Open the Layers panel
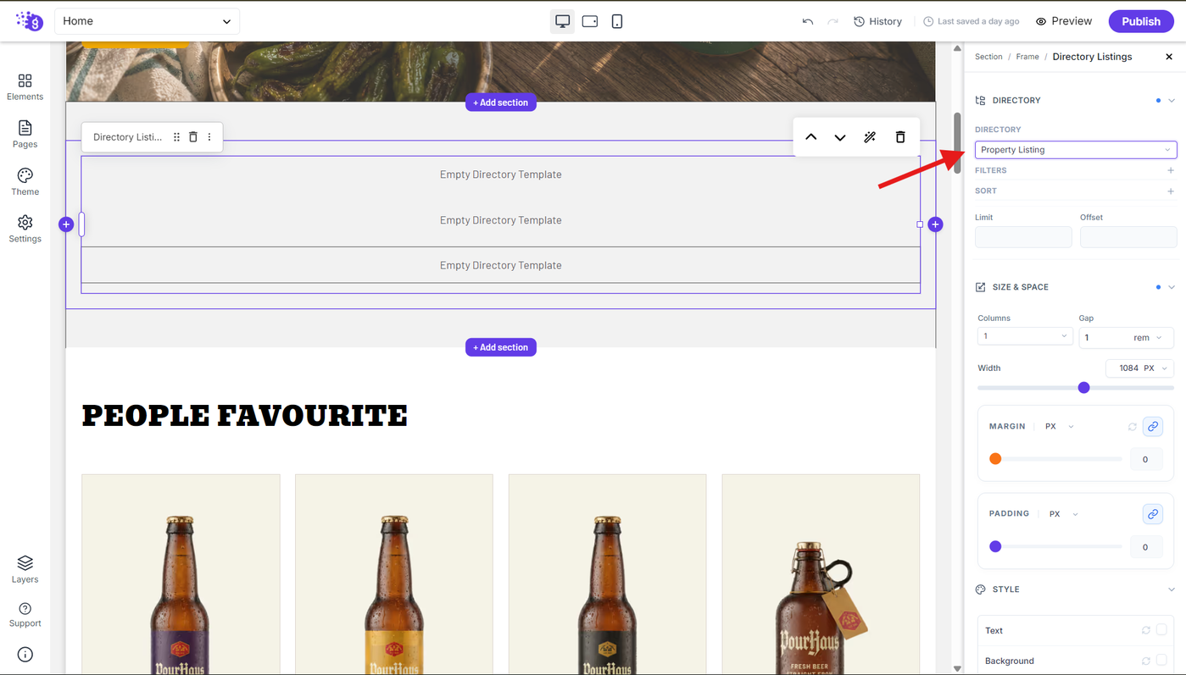The height and width of the screenshot is (675, 1186). coord(25,569)
